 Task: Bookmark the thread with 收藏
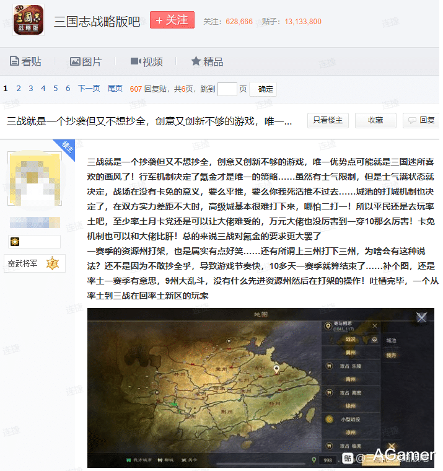tap(375, 120)
